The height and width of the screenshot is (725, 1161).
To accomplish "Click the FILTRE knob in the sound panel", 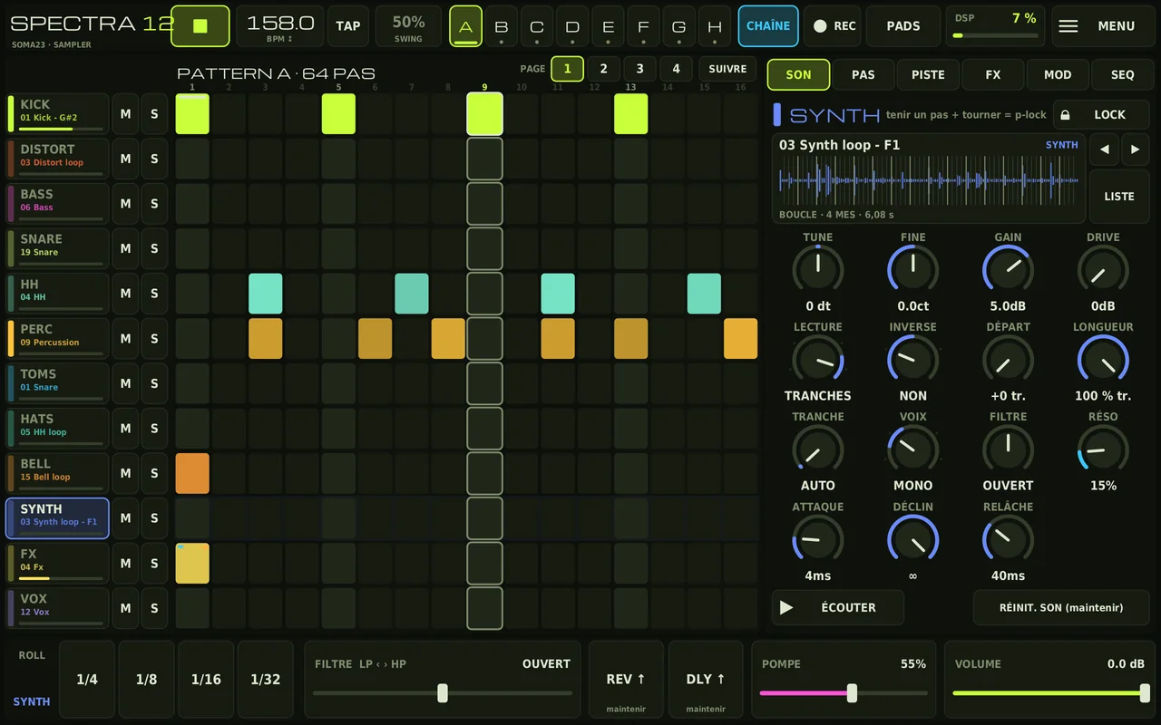I will (1008, 449).
